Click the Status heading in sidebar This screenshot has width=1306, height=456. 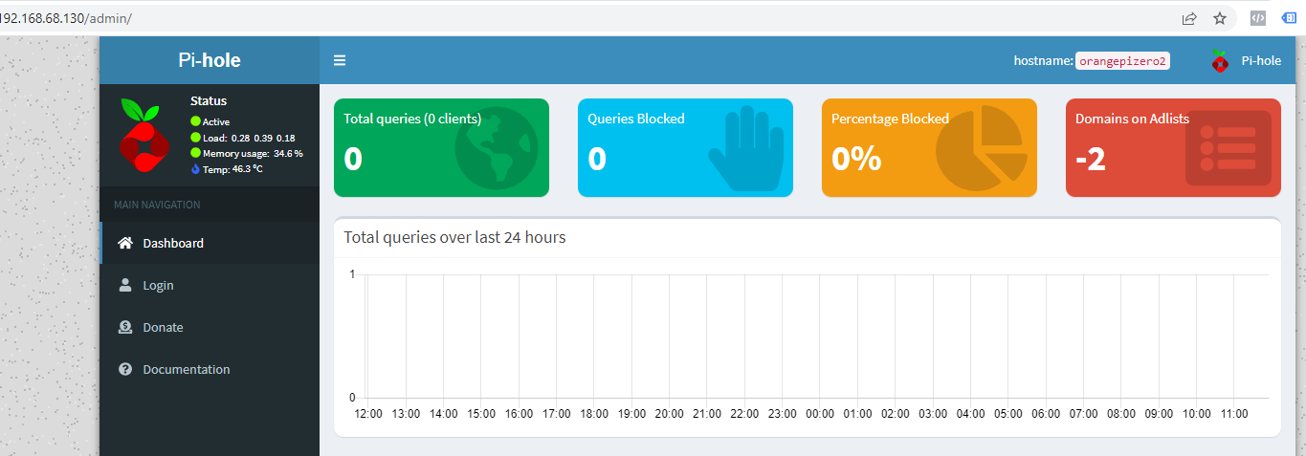[x=209, y=100]
